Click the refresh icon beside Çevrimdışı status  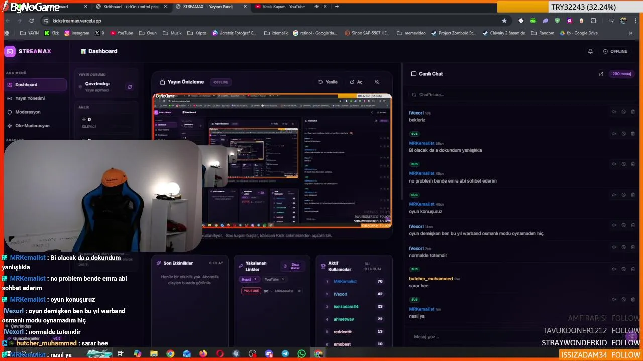point(130,87)
